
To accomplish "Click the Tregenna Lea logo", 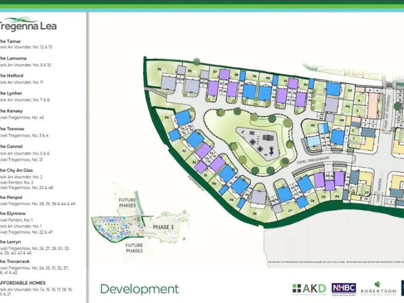I will [x=28, y=25].
